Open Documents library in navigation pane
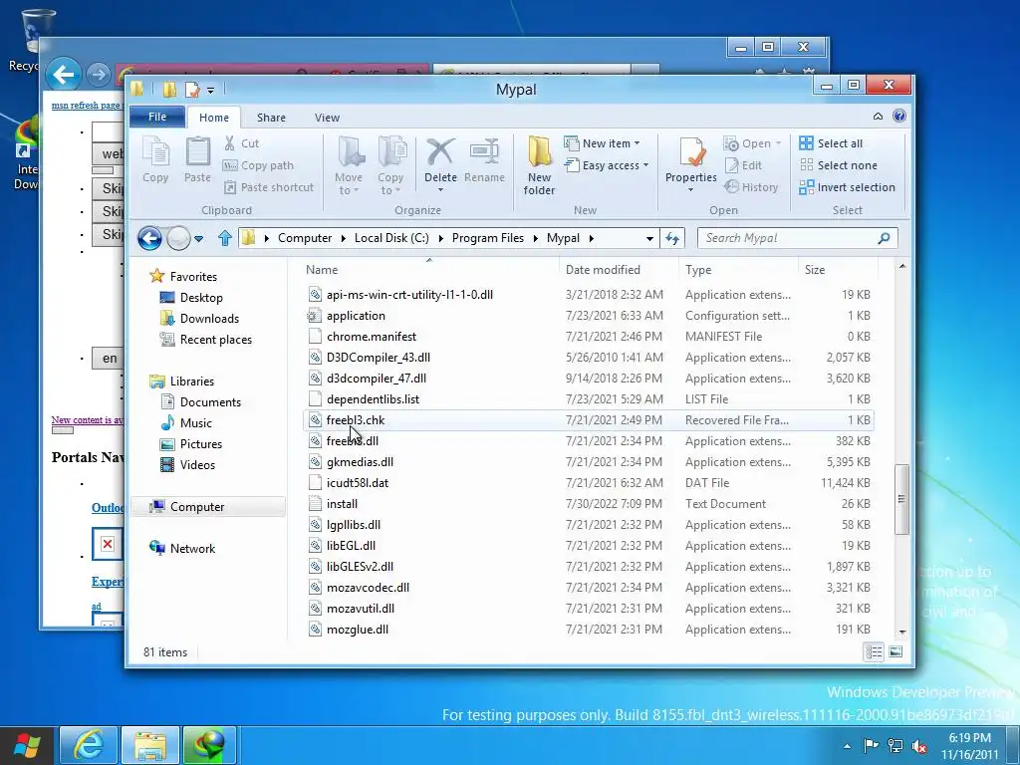This screenshot has width=1020, height=765. pos(210,402)
